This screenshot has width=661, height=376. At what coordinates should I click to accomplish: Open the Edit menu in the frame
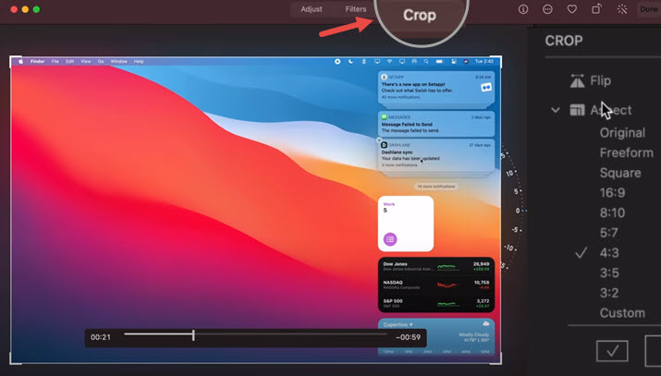70,62
